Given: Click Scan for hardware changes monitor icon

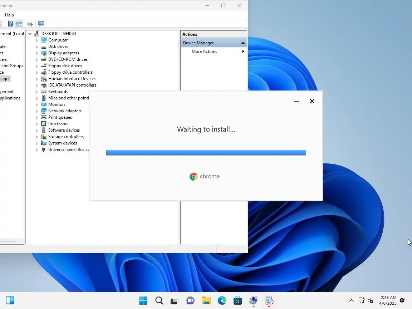Looking at the screenshot, I should (41, 24).
